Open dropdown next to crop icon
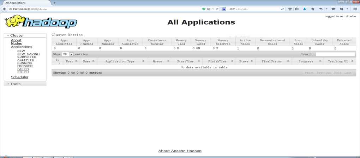 pos(347,9)
